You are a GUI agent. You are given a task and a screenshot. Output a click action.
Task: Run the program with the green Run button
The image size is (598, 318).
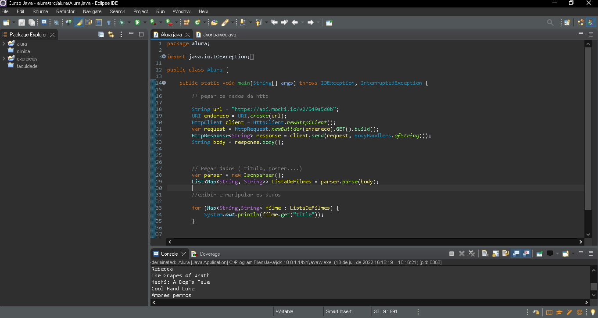[x=137, y=22]
